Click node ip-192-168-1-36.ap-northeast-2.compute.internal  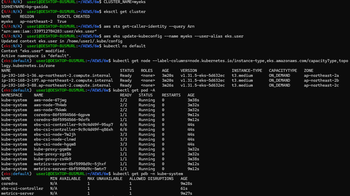coord(56,76)
